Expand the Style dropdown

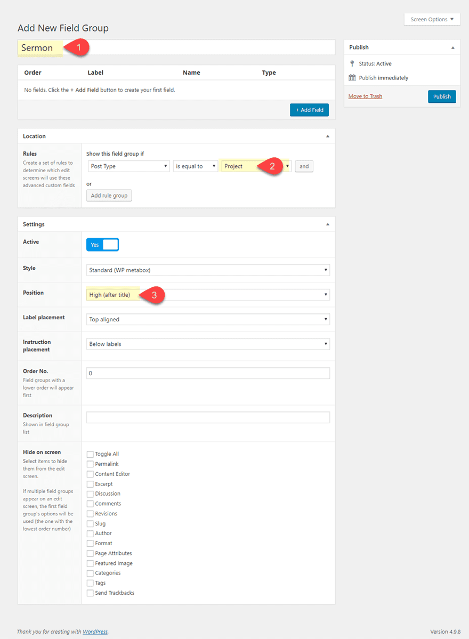pyautogui.click(x=208, y=270)
